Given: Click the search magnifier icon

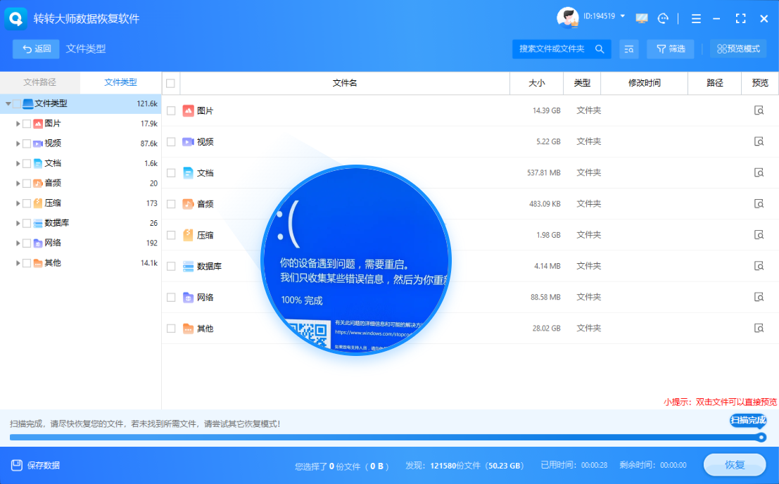Looking at the screenshot, I should pos(600,49).
